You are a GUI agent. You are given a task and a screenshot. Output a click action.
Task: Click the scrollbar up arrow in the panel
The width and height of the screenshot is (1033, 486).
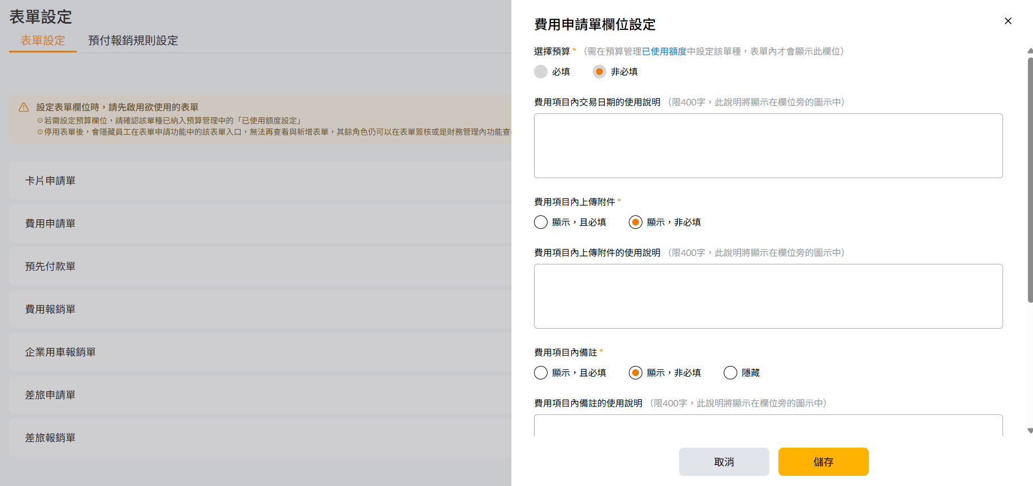pyautogui.click(x=1030, y=51)
